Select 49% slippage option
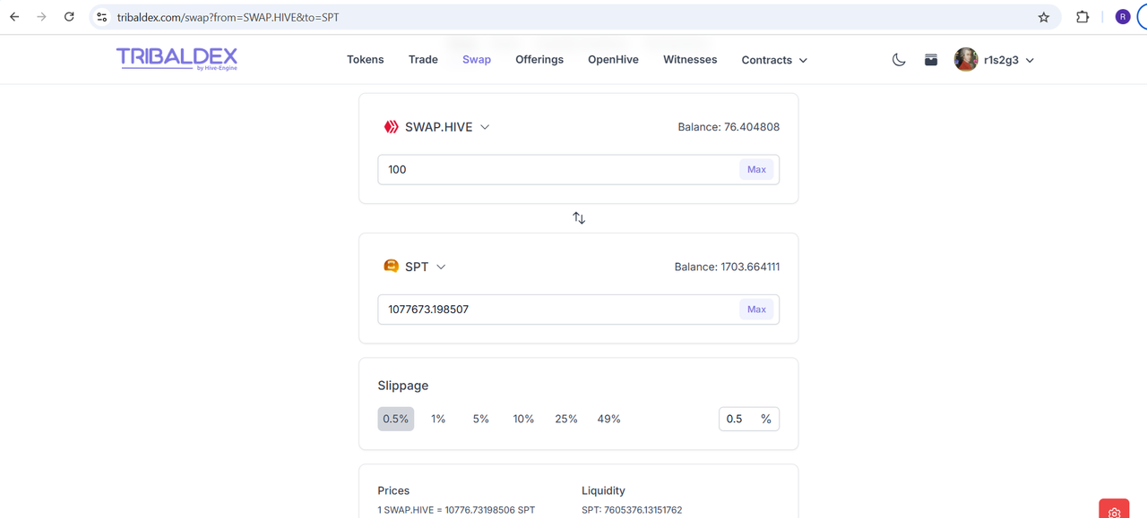The height and width of the screenshot is (518, 1147). 609,419
